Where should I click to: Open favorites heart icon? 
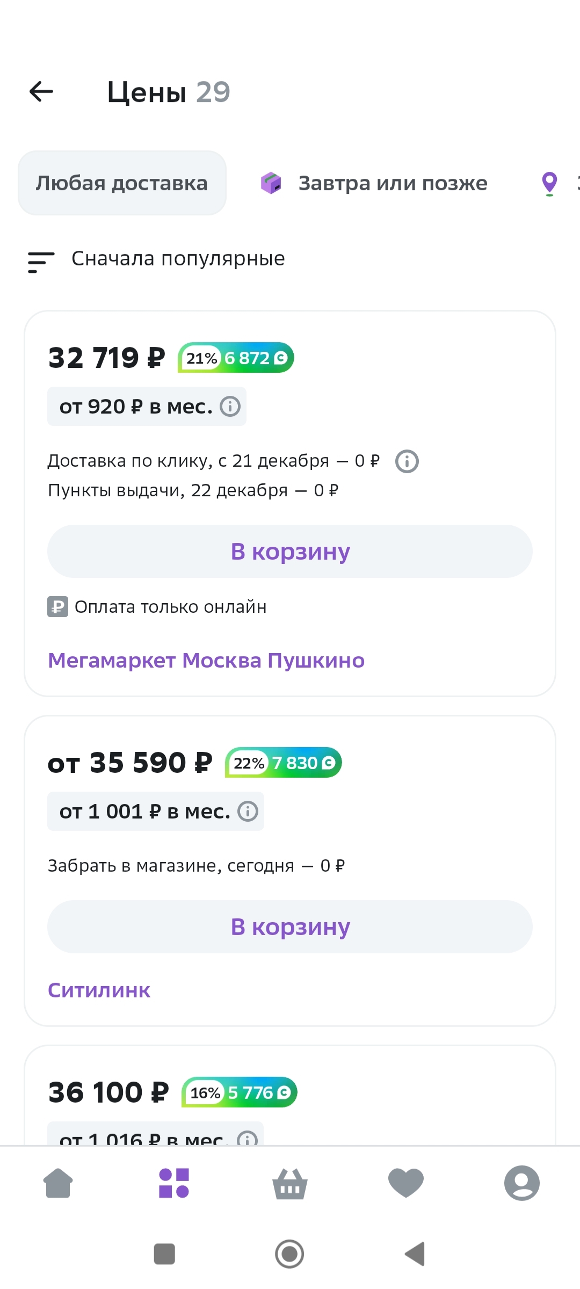point(406,1183)
